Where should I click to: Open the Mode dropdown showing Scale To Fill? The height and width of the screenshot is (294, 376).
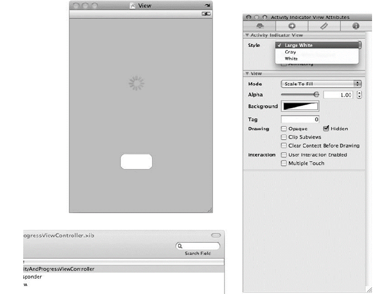point(321,84)
